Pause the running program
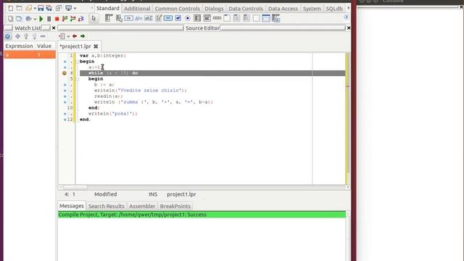 click(x=49, y=19)
